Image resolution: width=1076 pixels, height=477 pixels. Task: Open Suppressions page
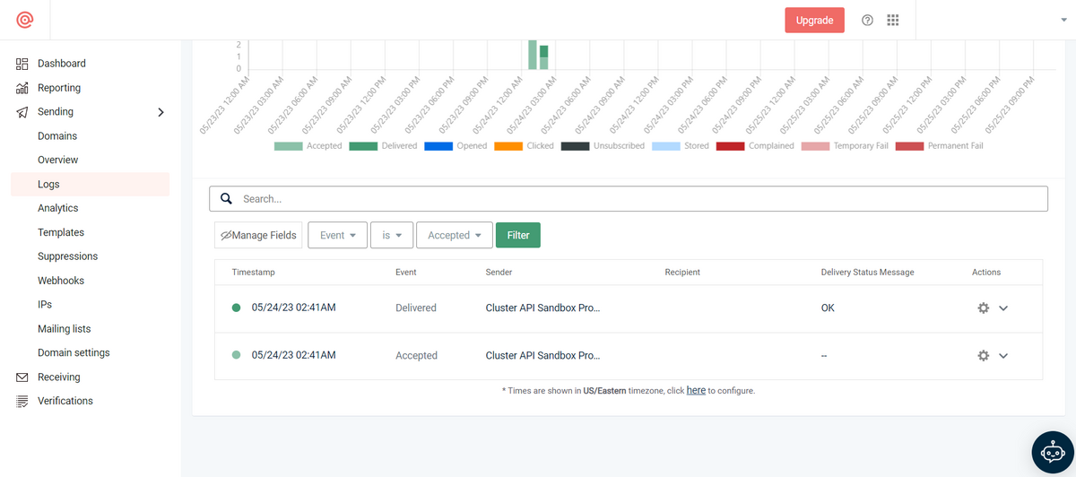(68, 256)
